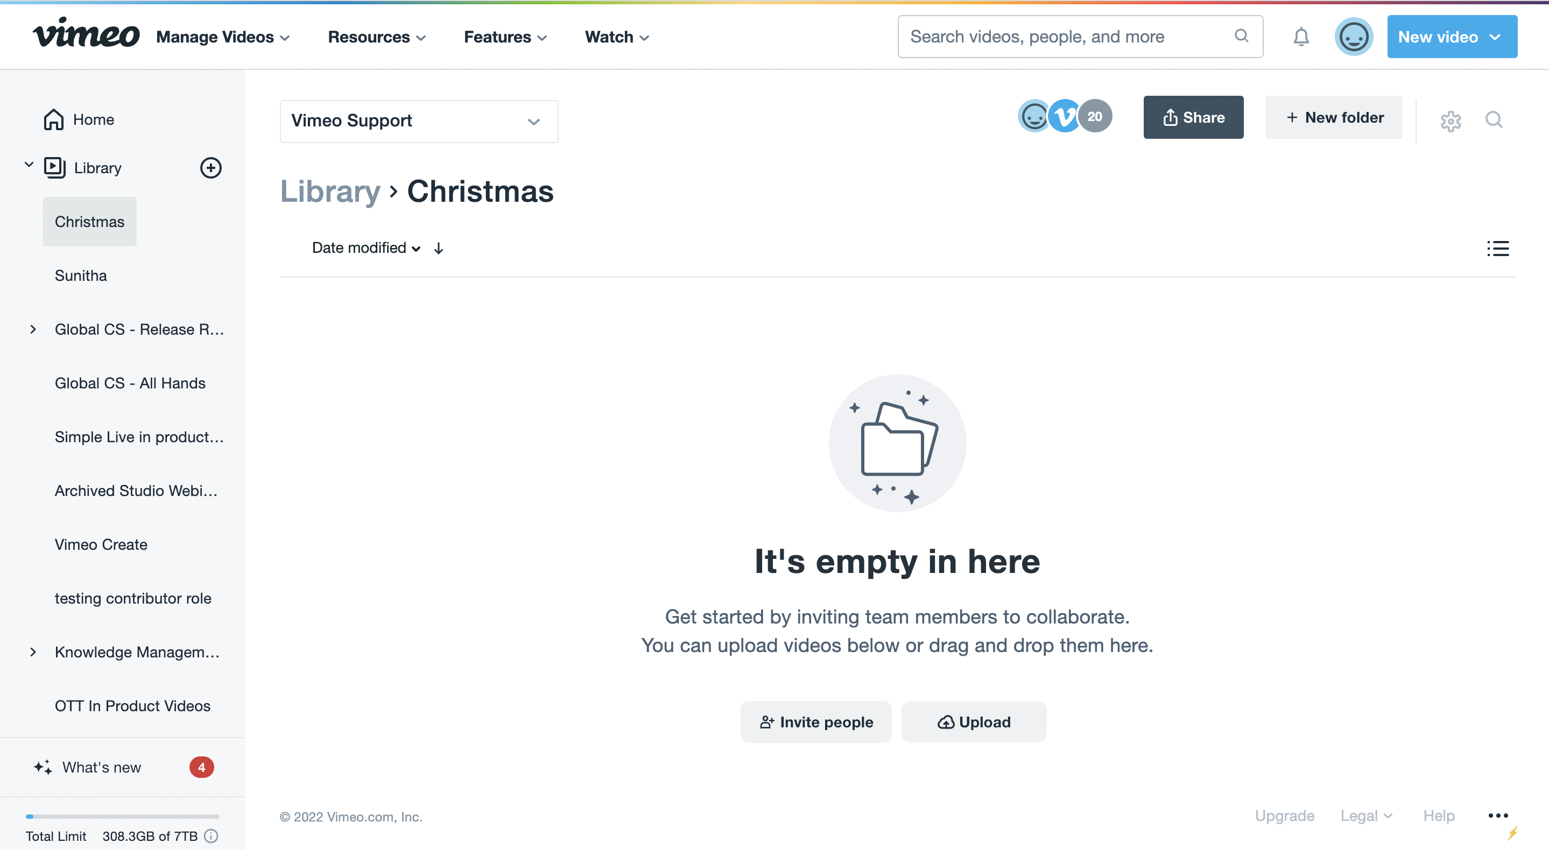The width and height of the screenshot is (1549, 850).
Task: Click the New video button
Action: (x=1449, y=36)
